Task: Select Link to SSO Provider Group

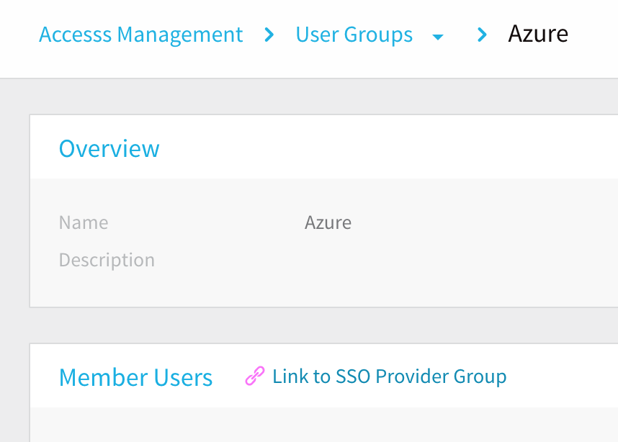Action: [390, 376]
